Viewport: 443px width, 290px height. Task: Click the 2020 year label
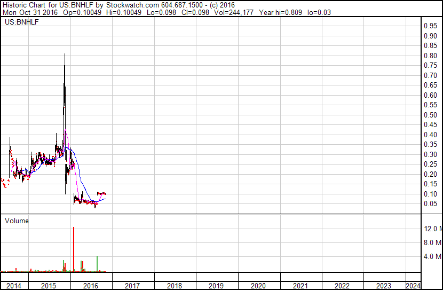258,286
